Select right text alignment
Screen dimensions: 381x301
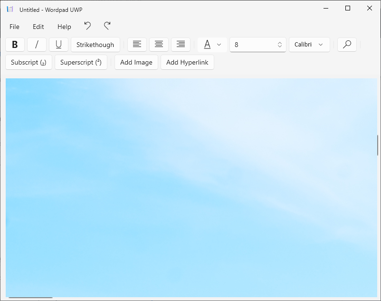181,44
